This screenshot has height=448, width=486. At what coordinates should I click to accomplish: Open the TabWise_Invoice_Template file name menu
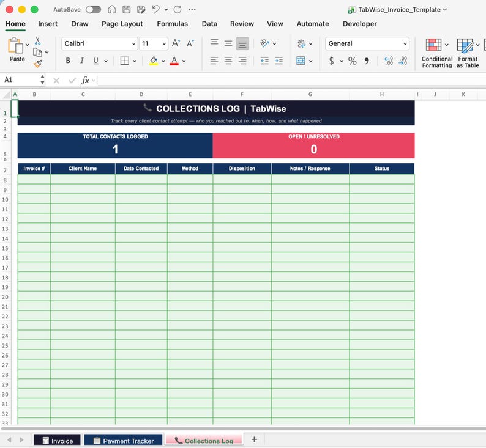point(399,10)
